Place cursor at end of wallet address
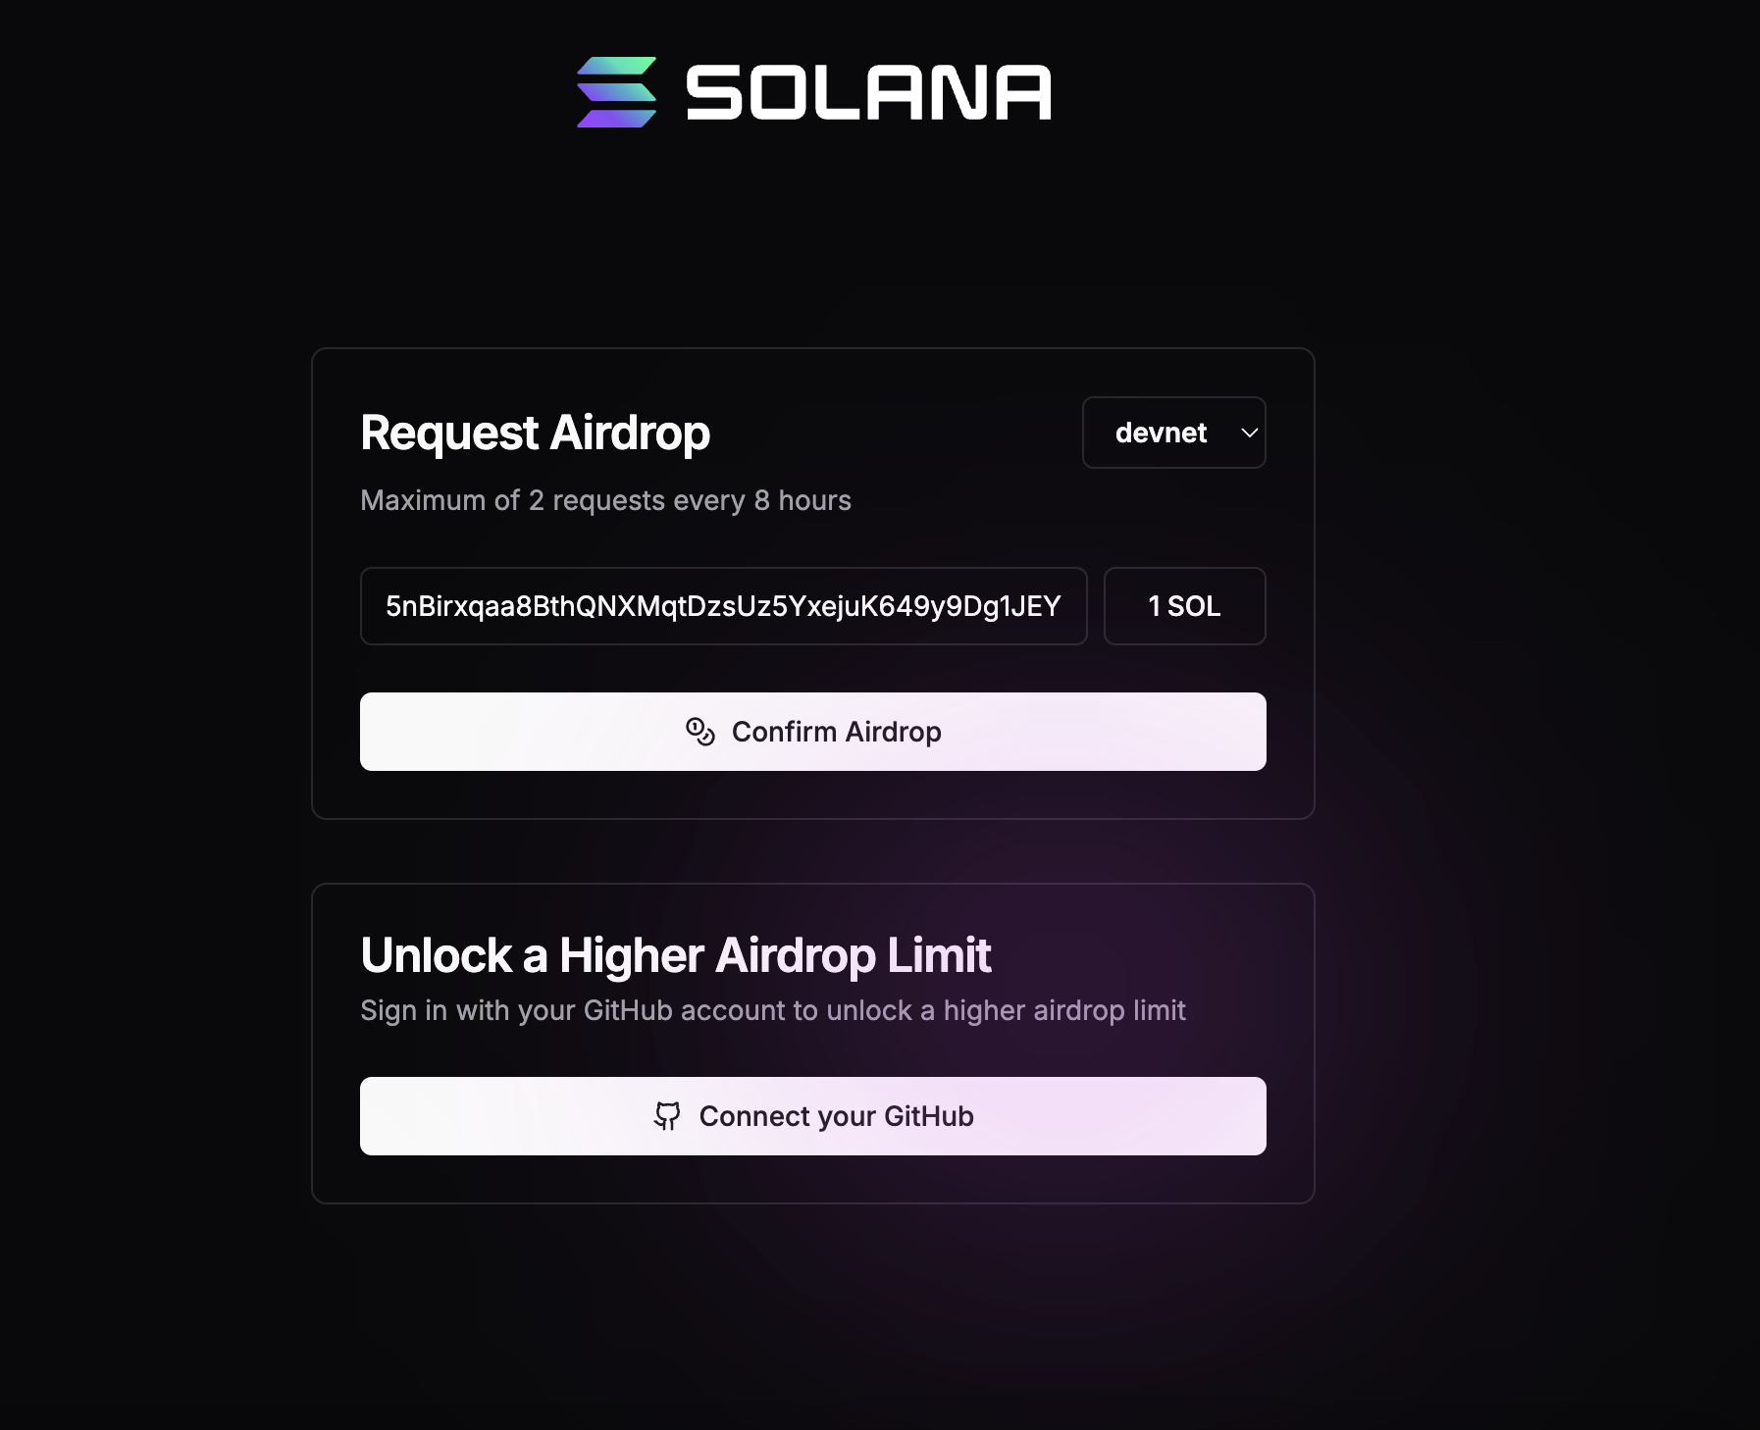 (x=1062, y=606)
